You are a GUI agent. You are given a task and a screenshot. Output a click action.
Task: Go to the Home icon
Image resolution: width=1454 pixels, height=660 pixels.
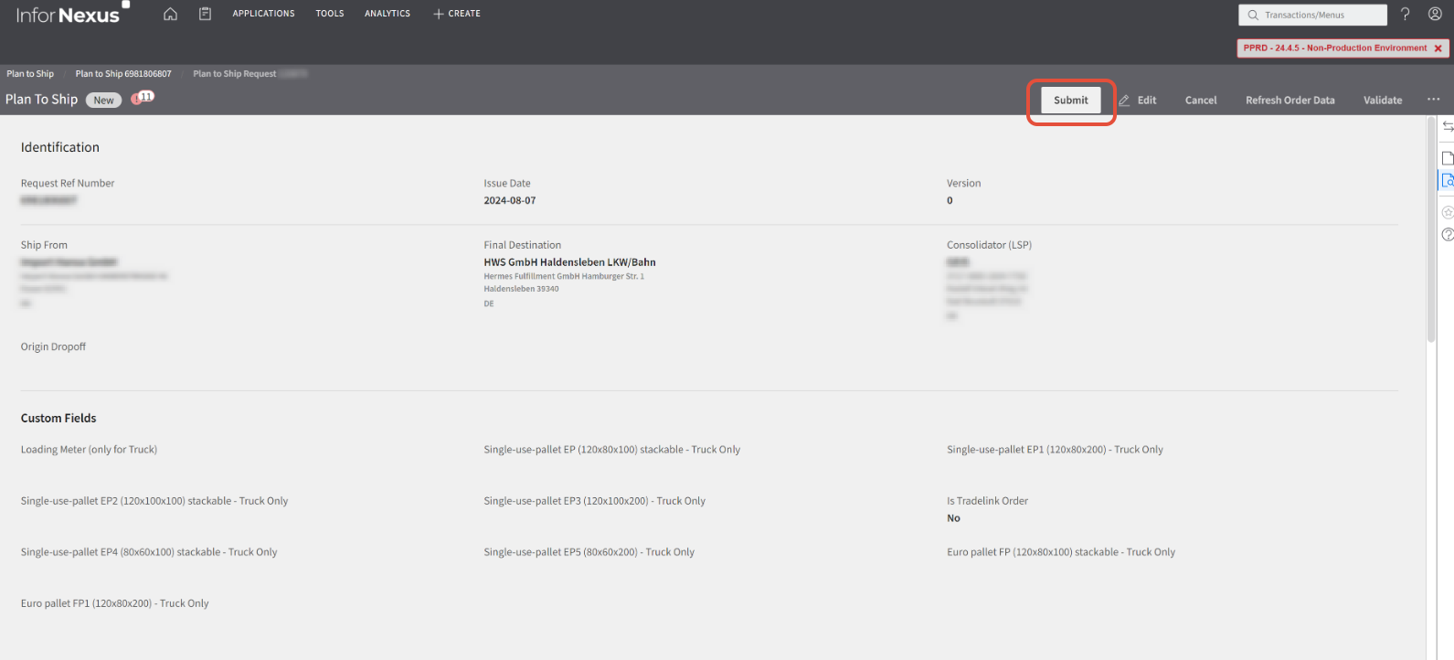(x=170, y=14)
